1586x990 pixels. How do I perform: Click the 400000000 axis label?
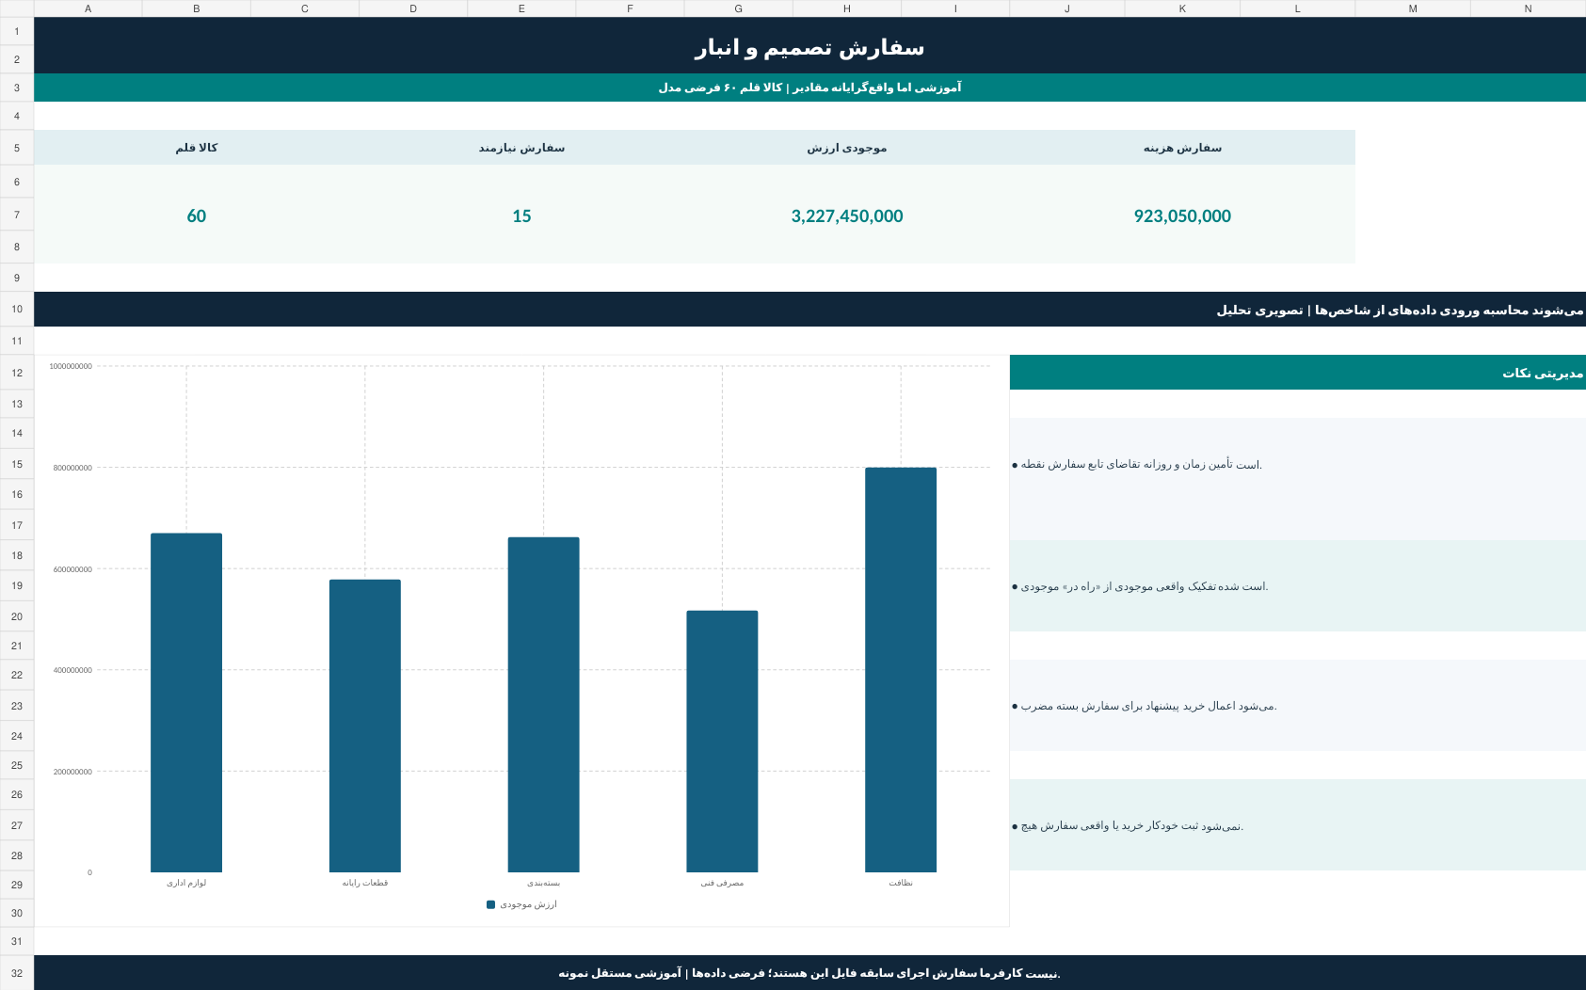coord(72,670)
